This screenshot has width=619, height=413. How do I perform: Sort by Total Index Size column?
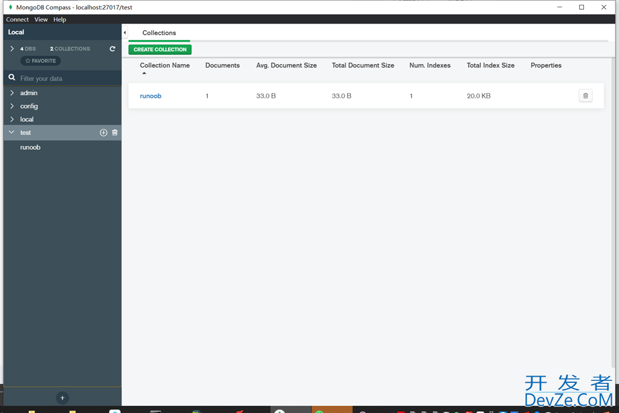pos(490,65)
